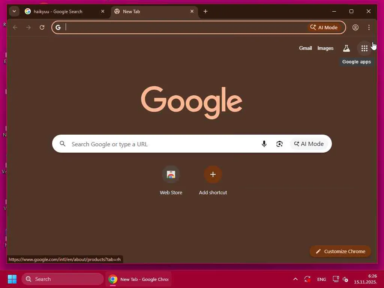This screenshot has height=288, width=384.
Task: Open the Images link
Action: [x=325, y=48]
